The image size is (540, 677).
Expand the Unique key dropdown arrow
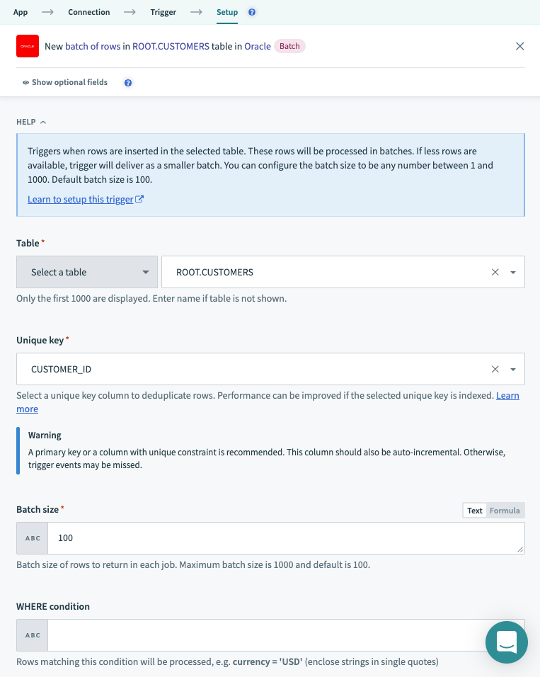point(513,369)
